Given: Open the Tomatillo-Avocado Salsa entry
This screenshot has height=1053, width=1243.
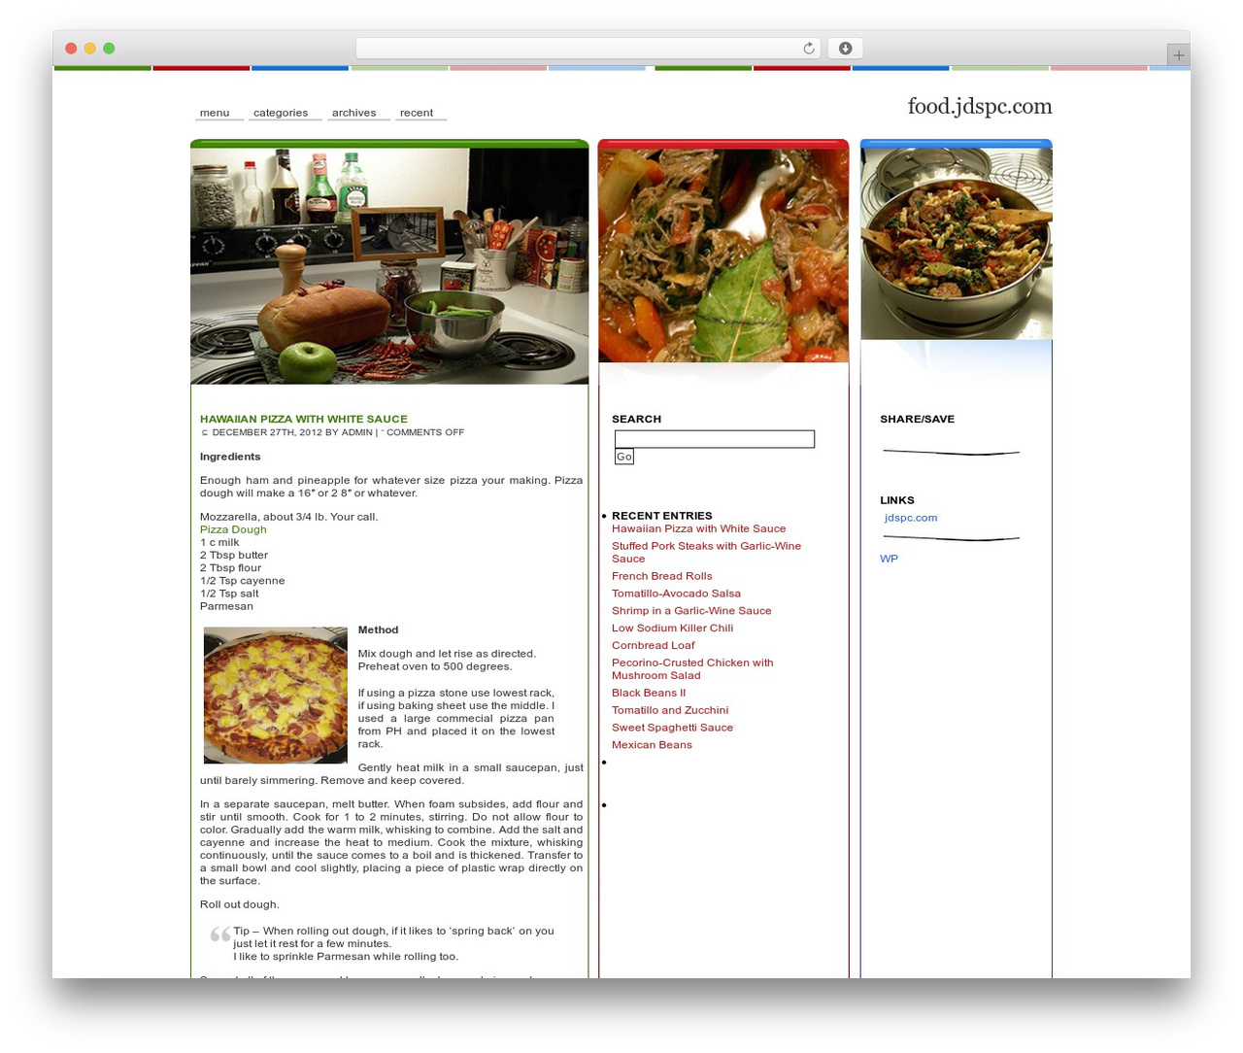Looking at the screenshot, I should [677, 594].
